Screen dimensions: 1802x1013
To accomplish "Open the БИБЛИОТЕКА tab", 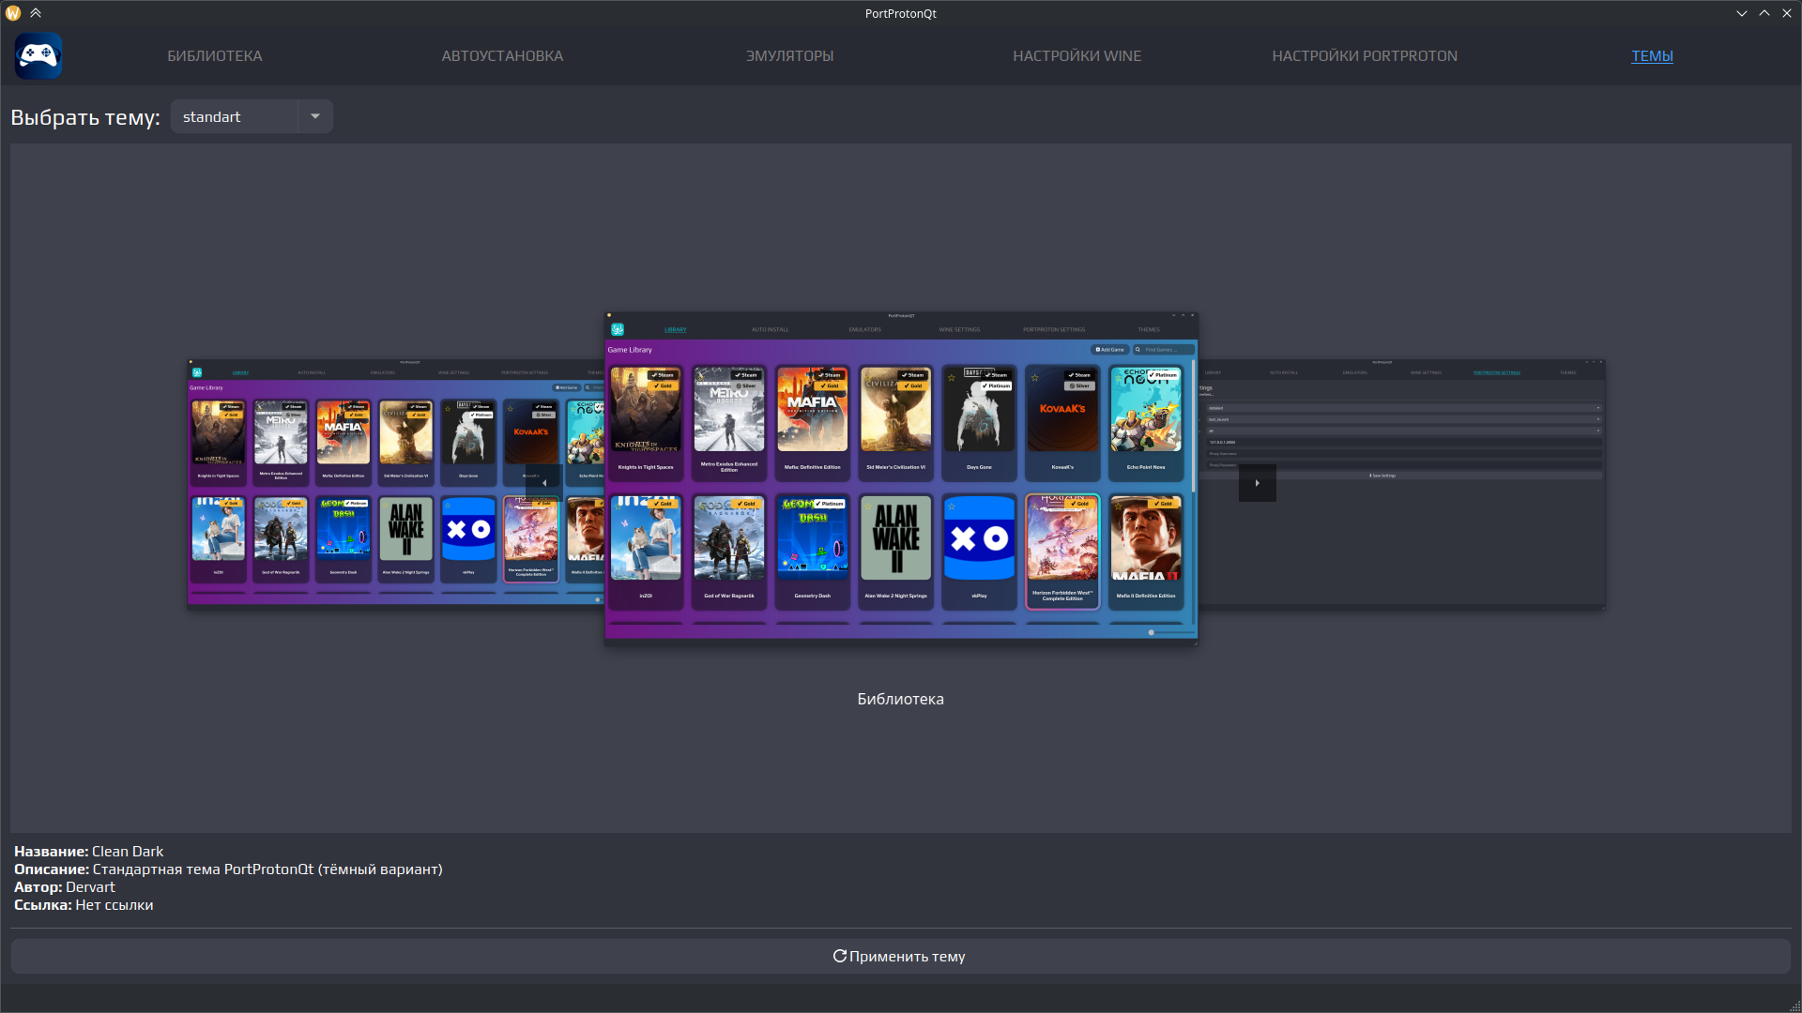I will point(215,56).
